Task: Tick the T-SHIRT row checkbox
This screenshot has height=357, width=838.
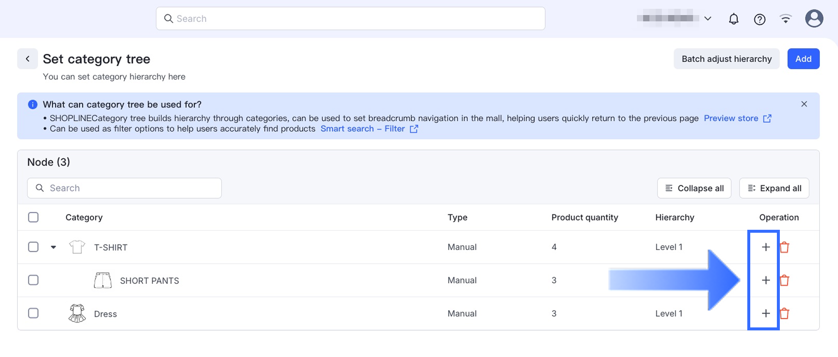Action: (x=34, y=247)
